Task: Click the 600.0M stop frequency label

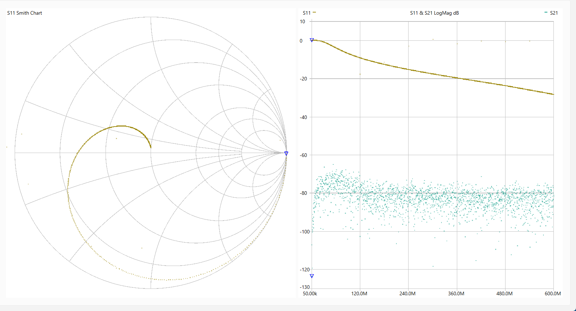Action: (553, 293)
